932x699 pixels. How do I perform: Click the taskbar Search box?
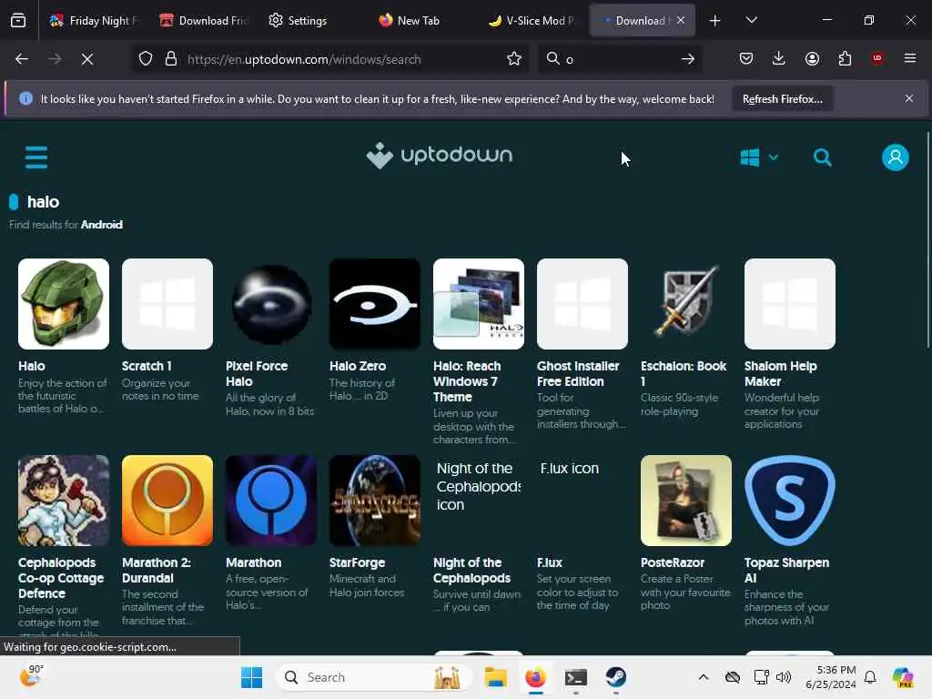pyautogui.click(x=374, y=677)
